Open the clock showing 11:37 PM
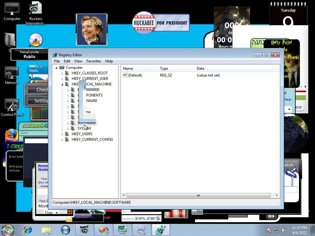 [299, 230]
